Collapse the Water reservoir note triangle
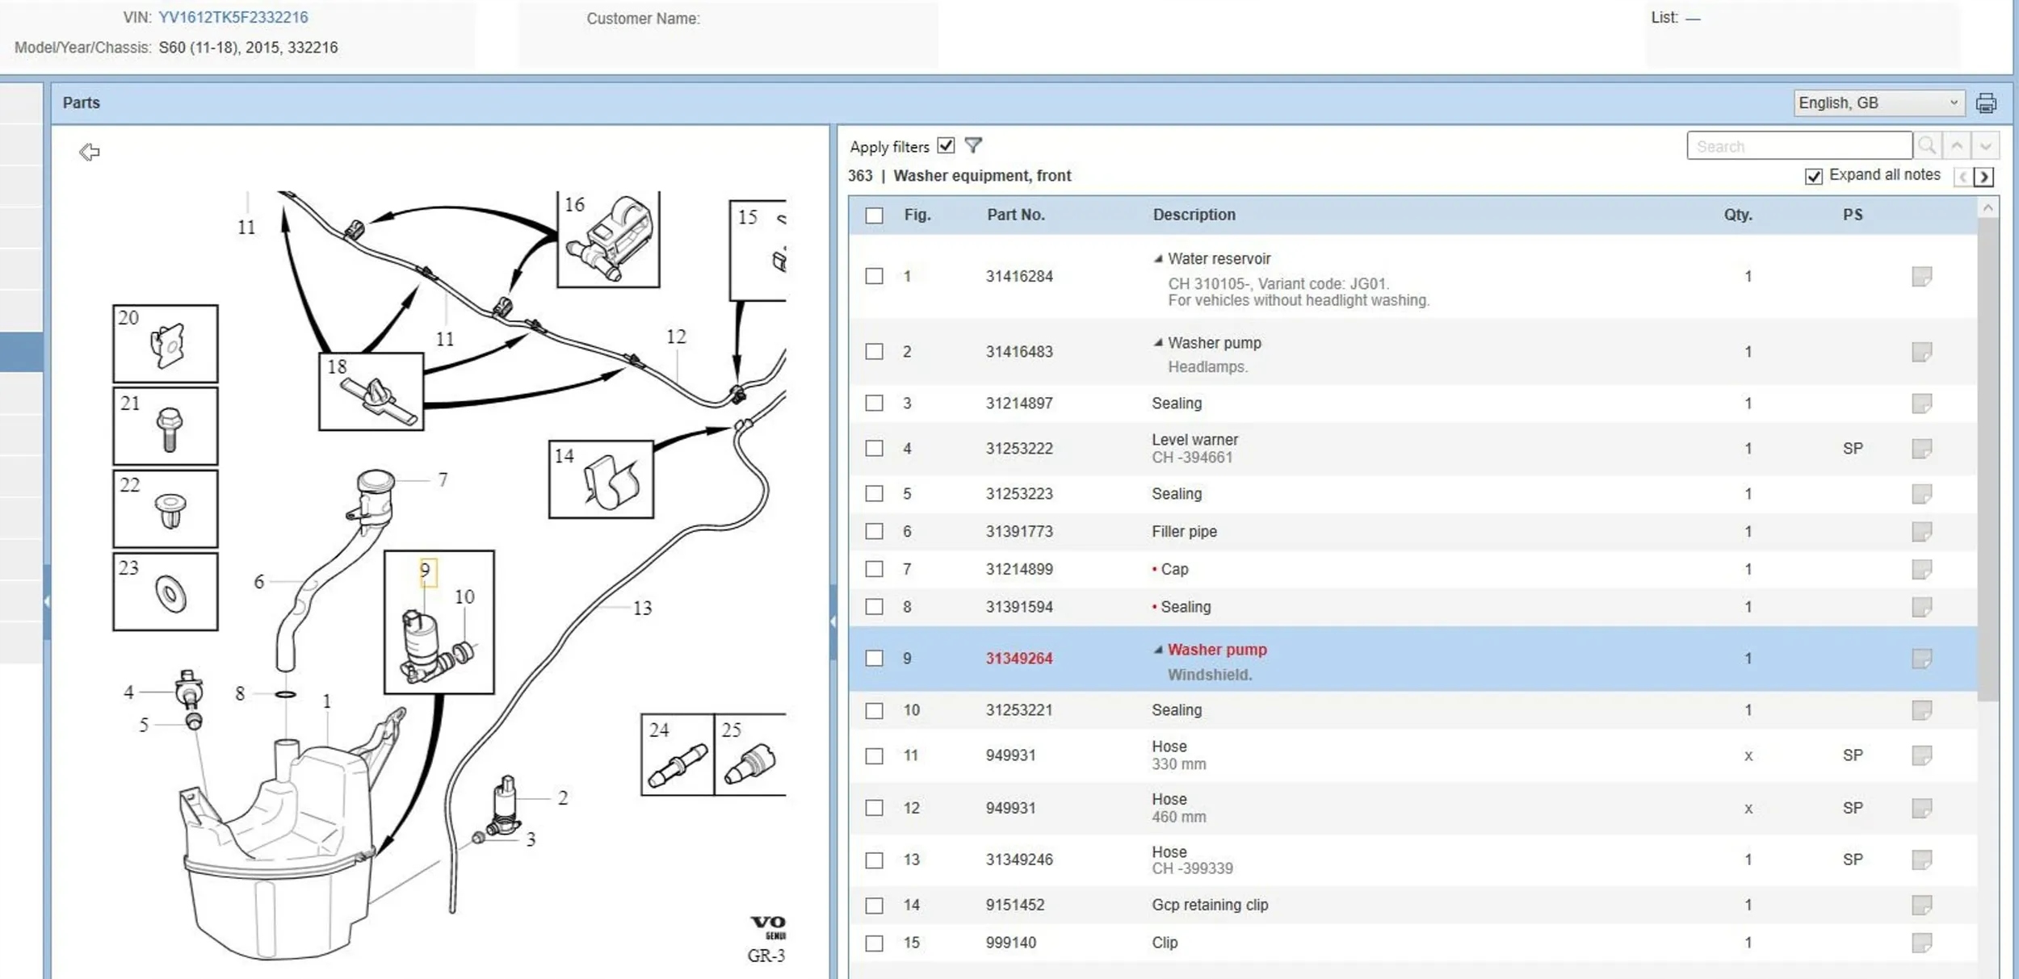Screen dimensions: 2019x979 click(1158, 259)
